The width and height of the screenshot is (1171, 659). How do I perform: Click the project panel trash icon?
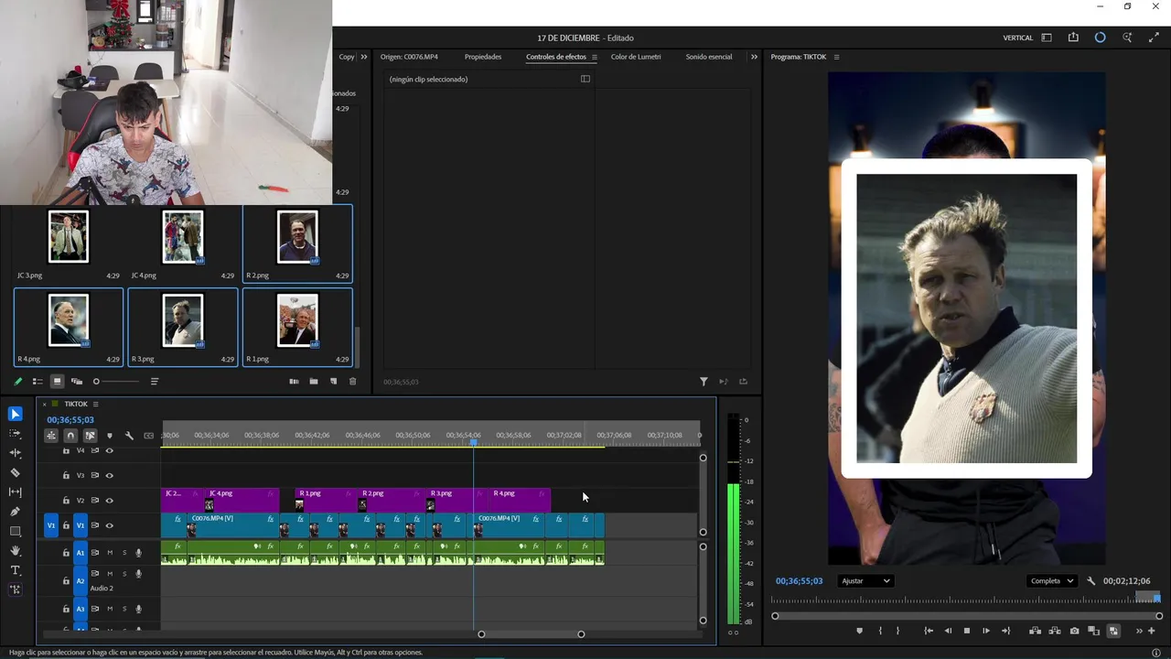click(x=352, y=382)
